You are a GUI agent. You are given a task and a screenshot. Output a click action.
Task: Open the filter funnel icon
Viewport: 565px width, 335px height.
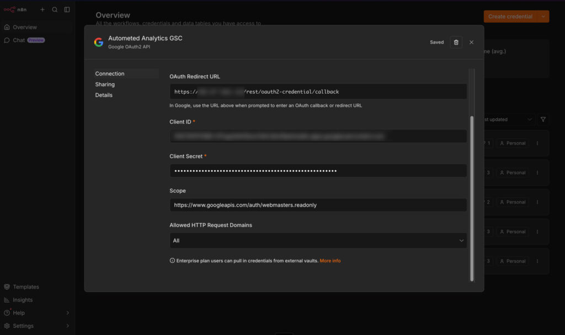[x=543, y=120]
